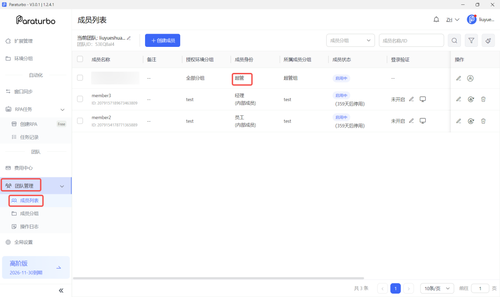The height and width of the screenshot is (297, 500).
Task: Open the premium plan expiry banner
Action: coord(36,267)
